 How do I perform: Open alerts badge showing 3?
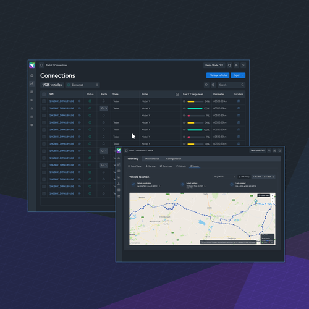tap(104, 108)
